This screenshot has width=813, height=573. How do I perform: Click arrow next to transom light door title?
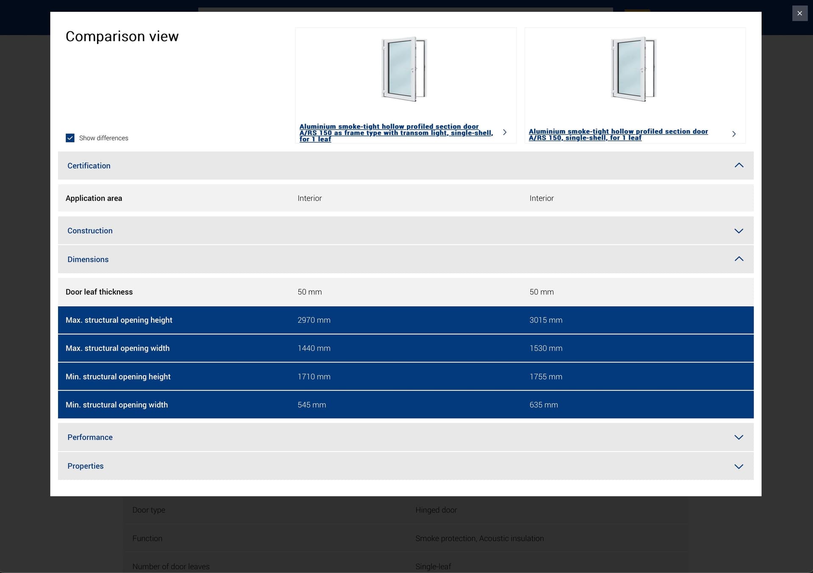(504, 132)
